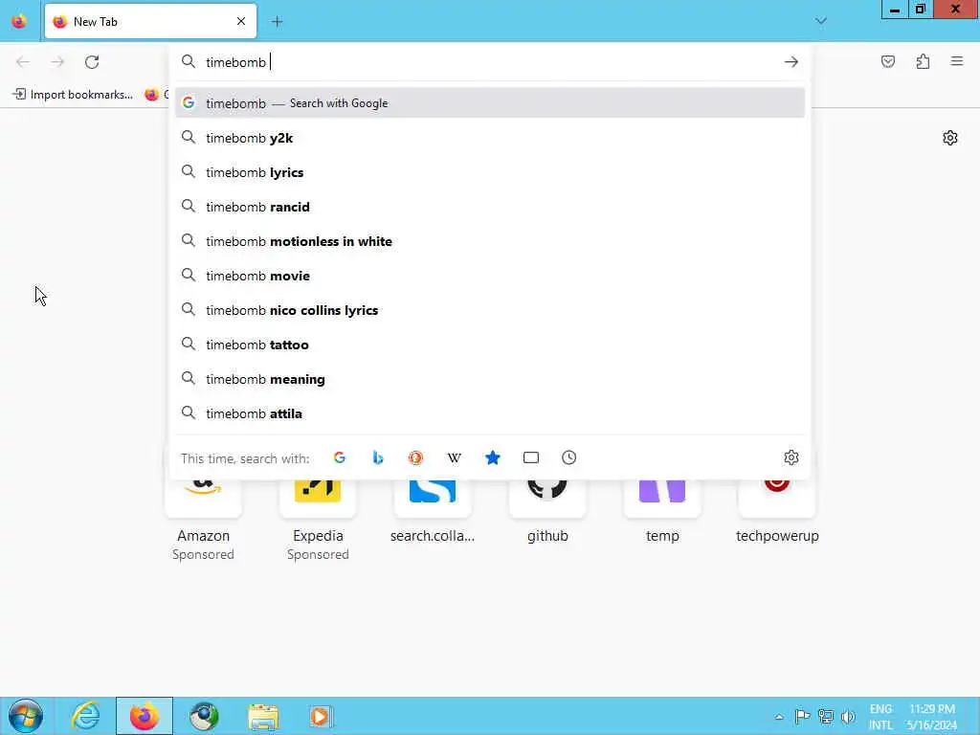Open the network tray icon
The width and height of the screenshot is (980, 735).
[826, 717]
